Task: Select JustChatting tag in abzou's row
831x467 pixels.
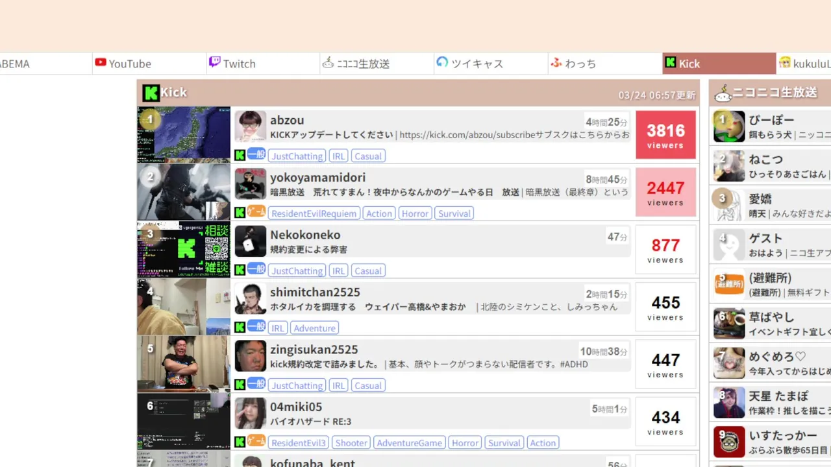Action: [x=297, y=156]
